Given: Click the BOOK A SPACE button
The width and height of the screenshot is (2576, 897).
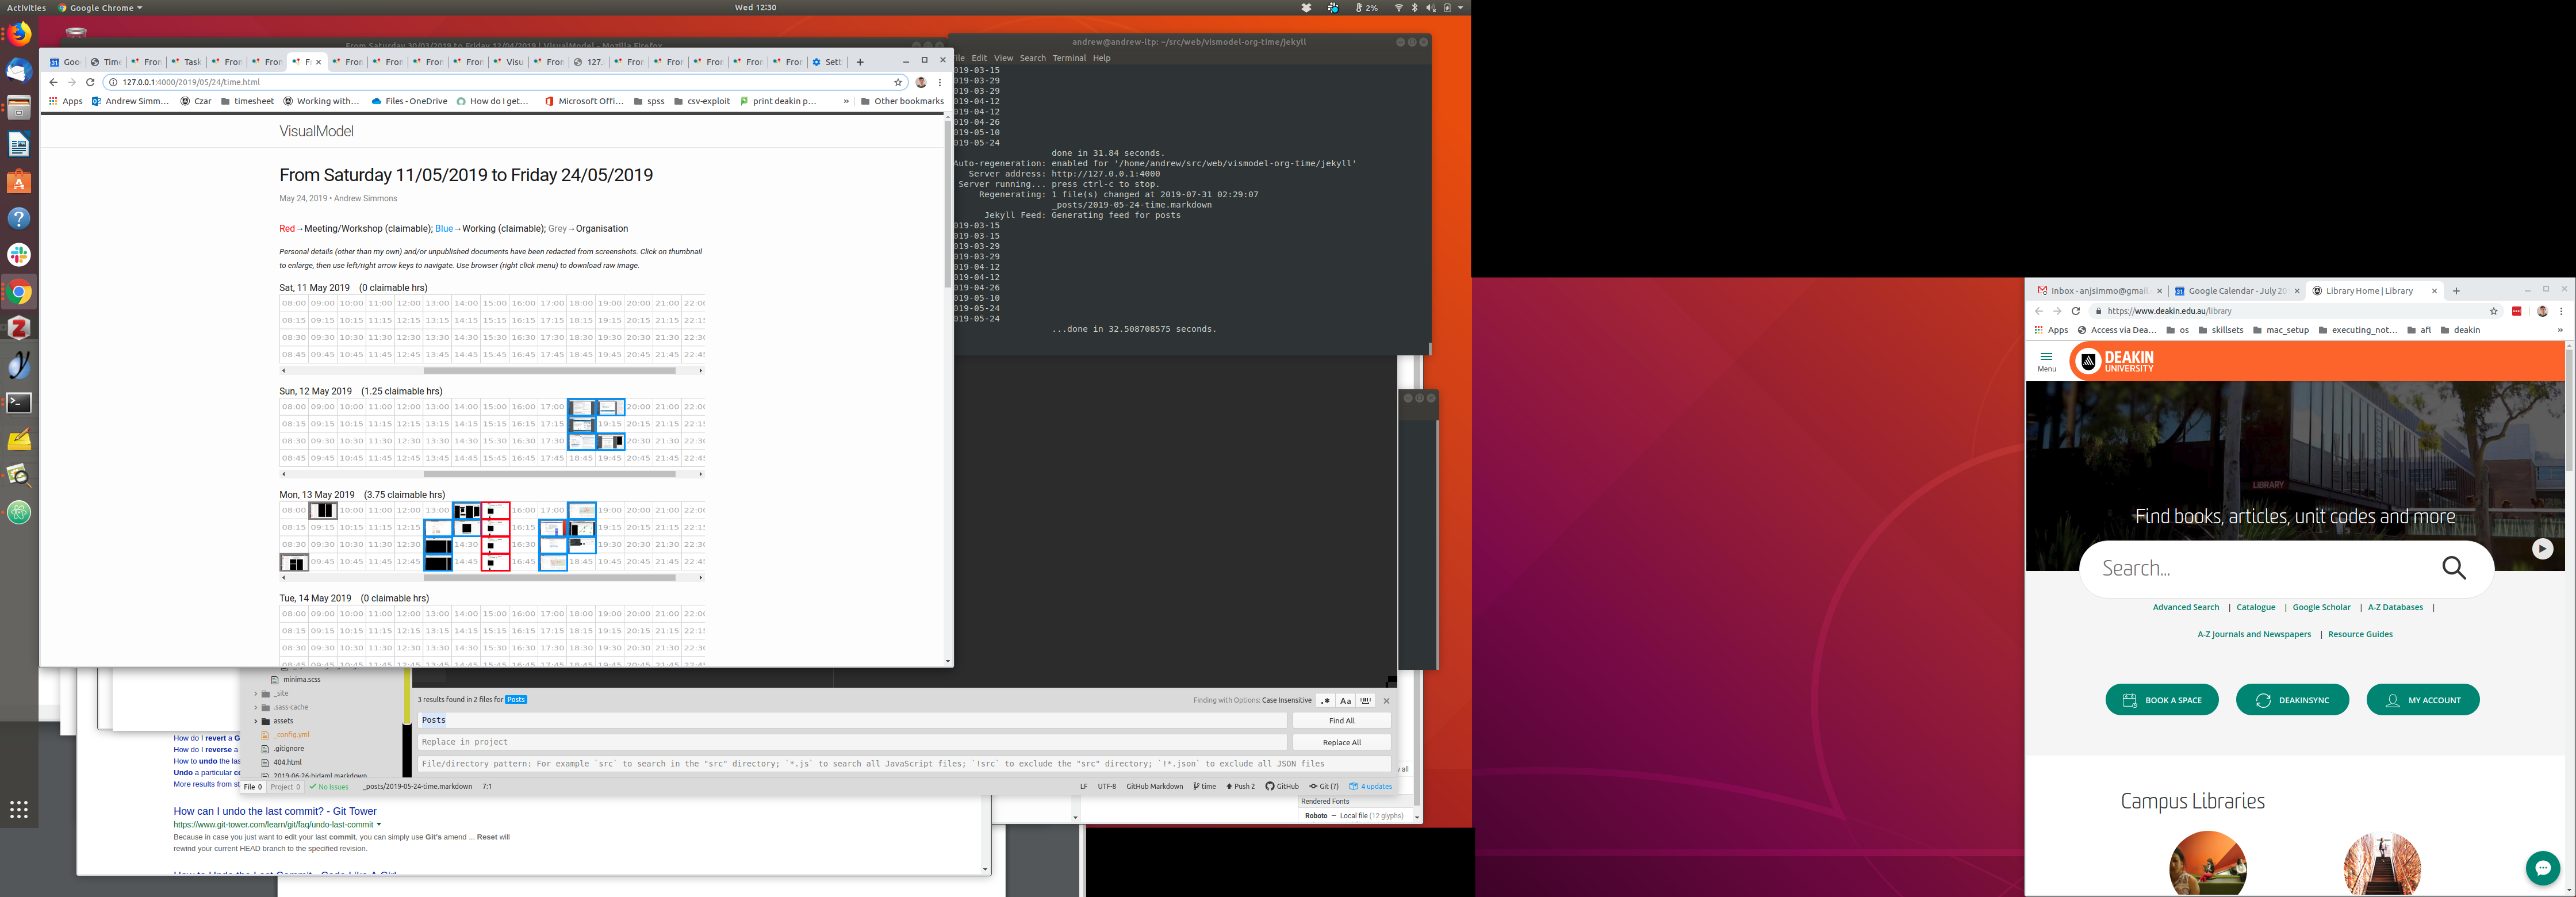Looking at the screenshot, I should point(2161,700).
